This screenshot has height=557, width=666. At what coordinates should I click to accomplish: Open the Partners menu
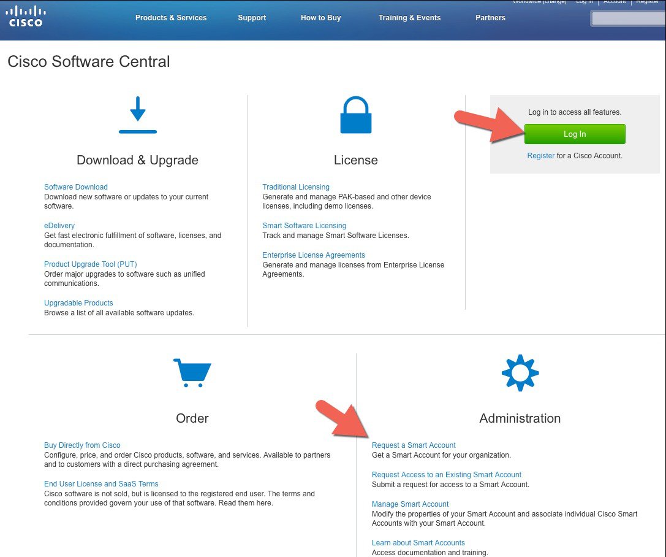pos(490,18)
